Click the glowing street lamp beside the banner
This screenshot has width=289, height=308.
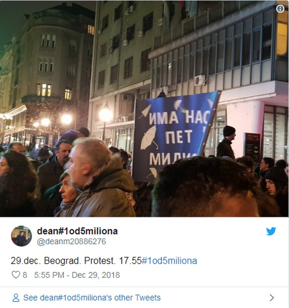pyautogui.click(x=106, y=115)
